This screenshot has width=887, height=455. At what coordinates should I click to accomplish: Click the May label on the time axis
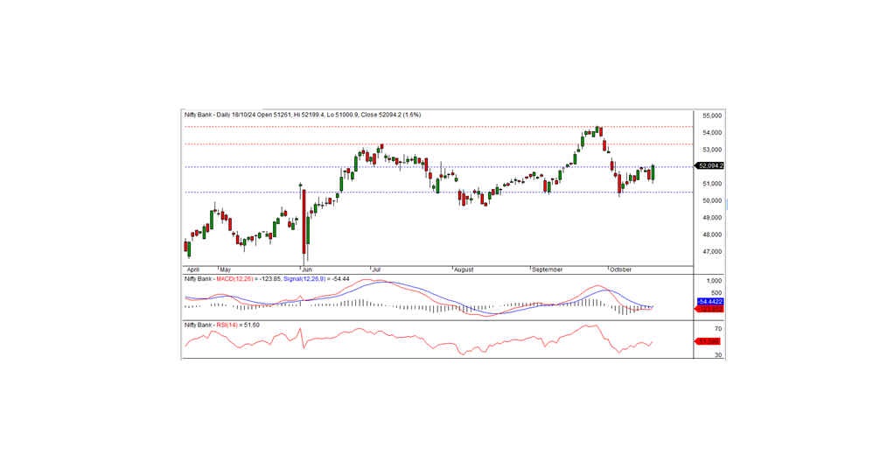point(226,270)
